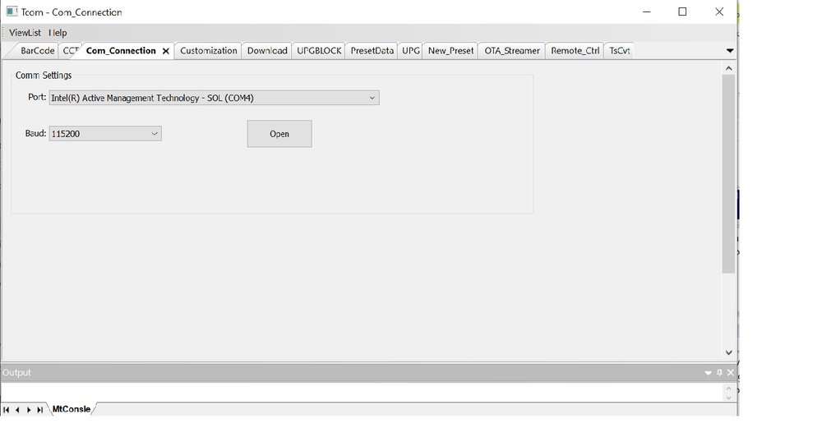Click the main panel scroll up arrow
The width and height of the screenshot is (822, 442).
[x=728, y=68]
